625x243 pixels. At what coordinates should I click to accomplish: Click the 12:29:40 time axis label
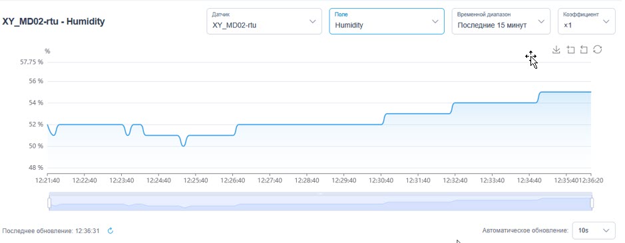[x=344, y=180]
